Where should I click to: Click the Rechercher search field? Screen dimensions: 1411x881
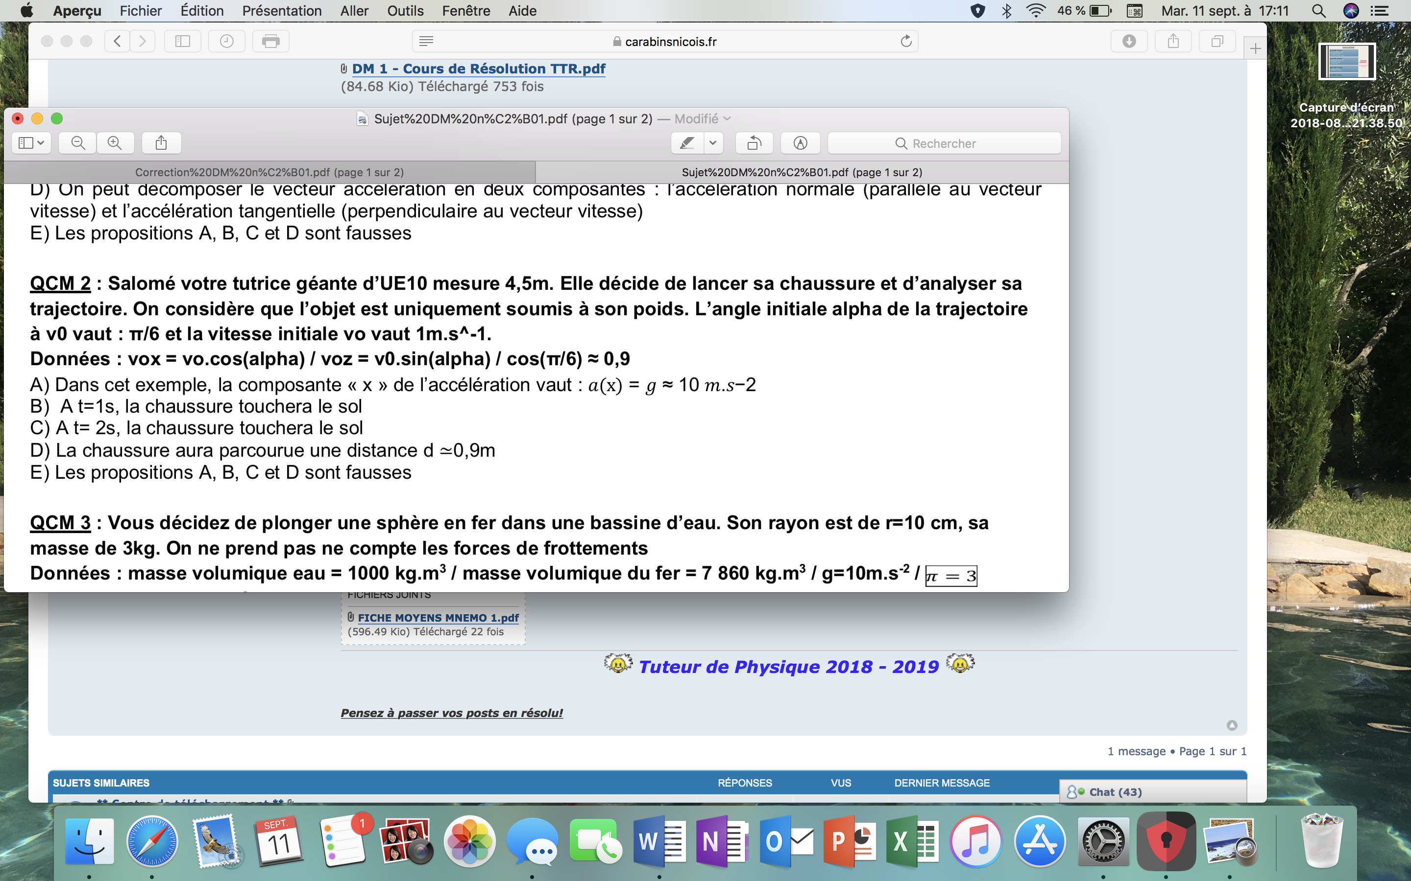(x=944, y=143)
